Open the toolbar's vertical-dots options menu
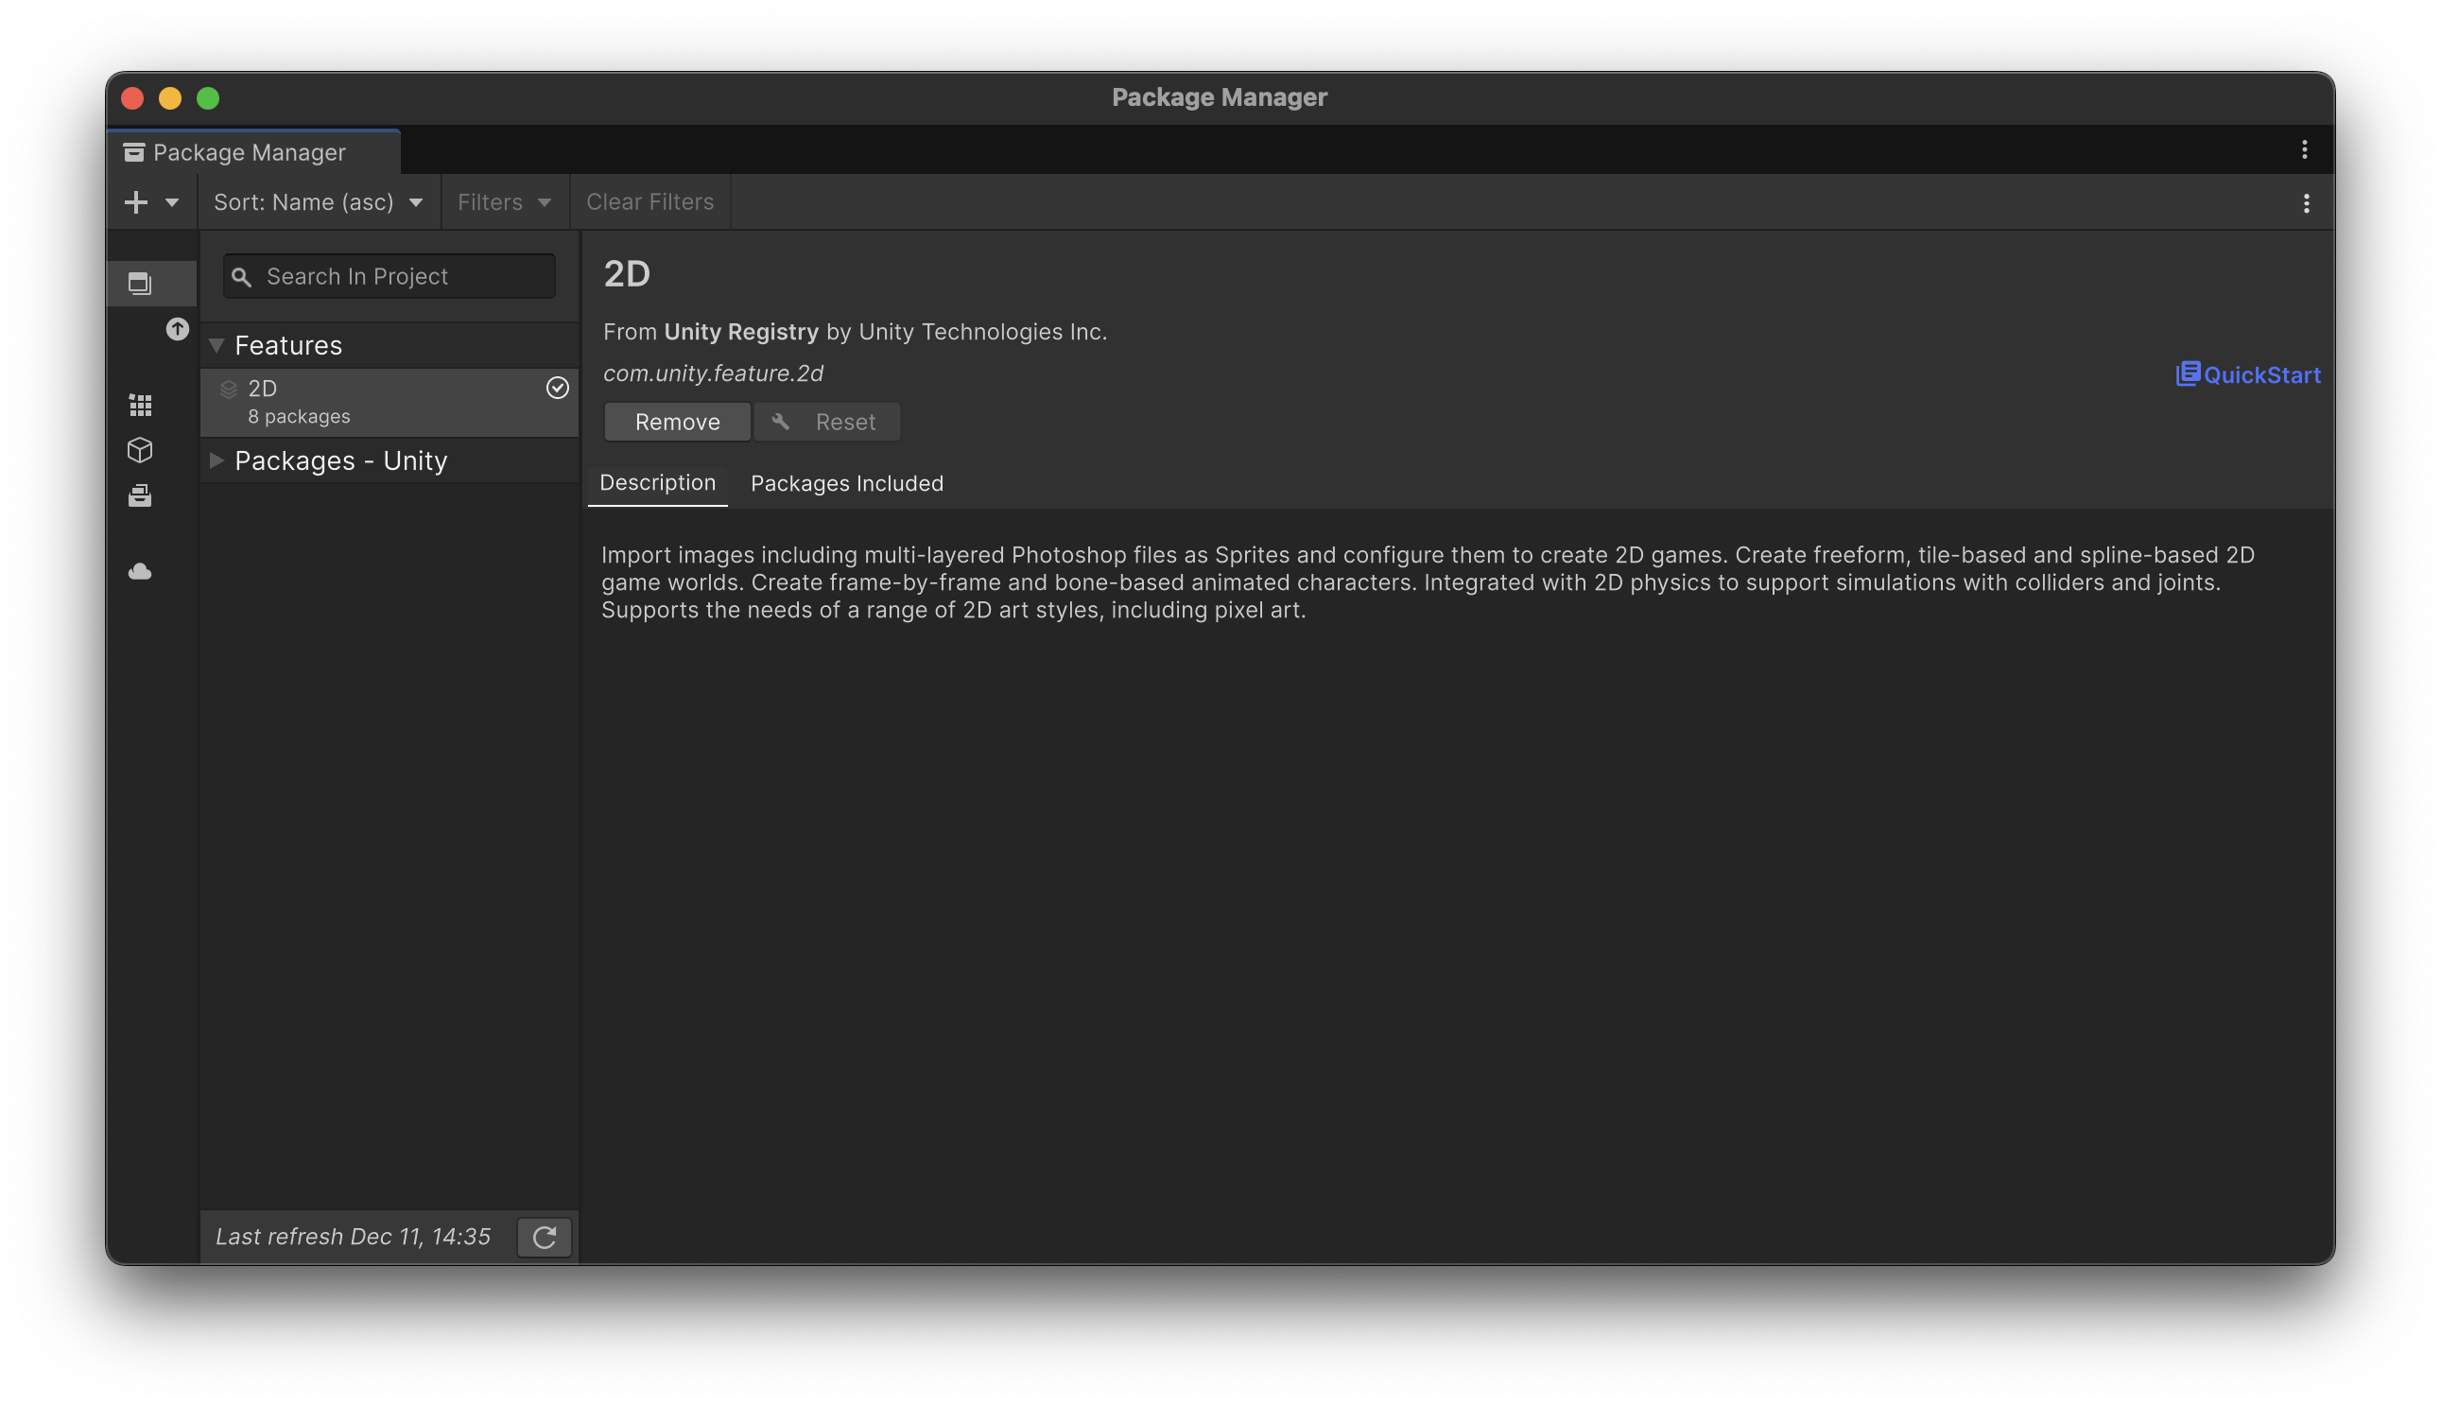Screen dimensions: 2441x1405 [x=2306, y=203]
